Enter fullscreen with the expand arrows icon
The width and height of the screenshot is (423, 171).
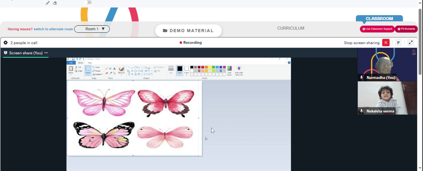(411, 43)
